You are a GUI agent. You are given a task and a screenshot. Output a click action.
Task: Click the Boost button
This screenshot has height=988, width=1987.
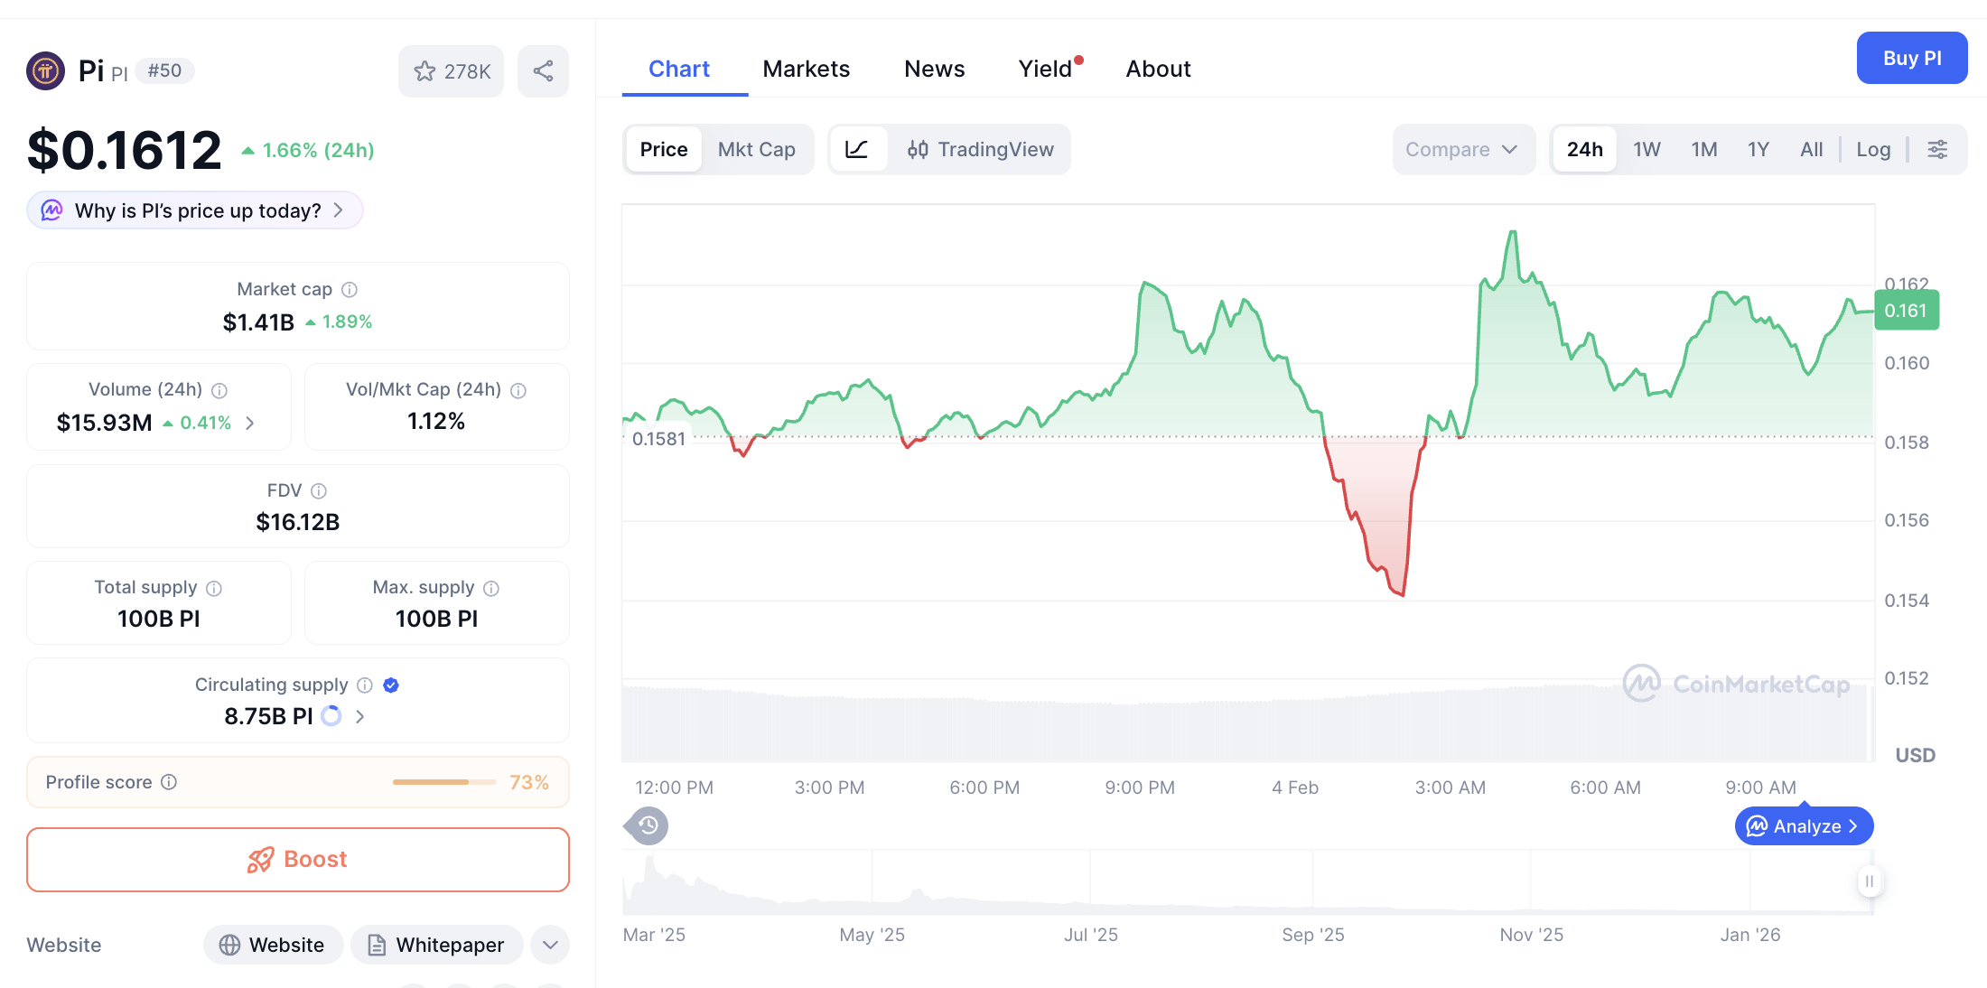coord(297,859)
